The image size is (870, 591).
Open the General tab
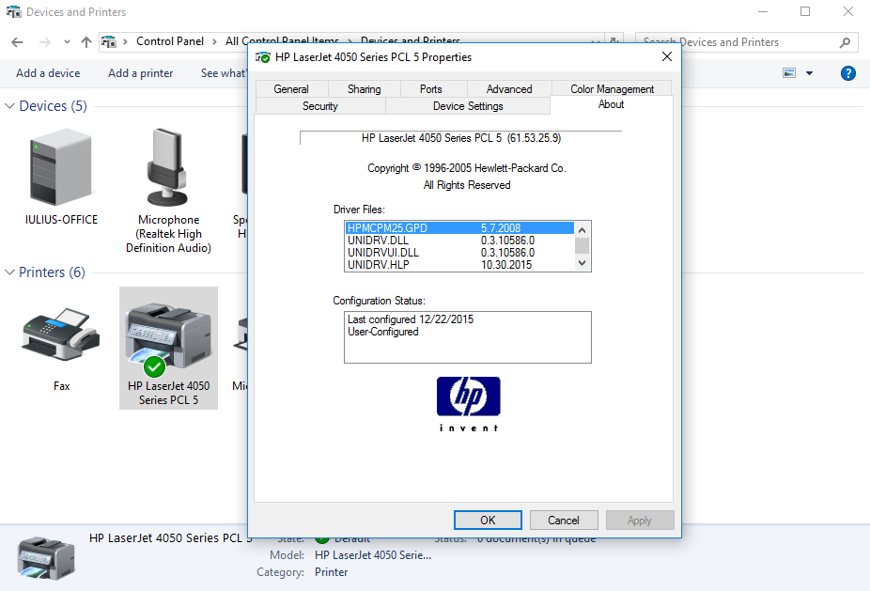click(291, 89)
